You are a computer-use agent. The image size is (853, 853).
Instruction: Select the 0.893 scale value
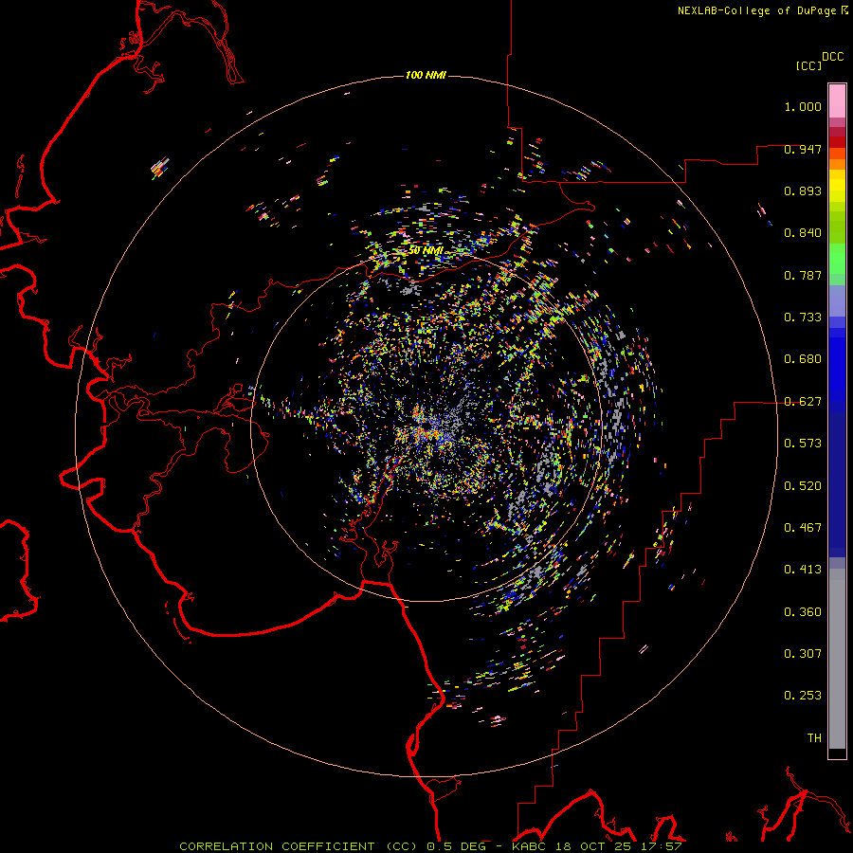pos(803,191)
